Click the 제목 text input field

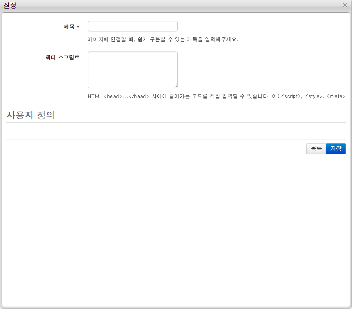click(132, 27)
